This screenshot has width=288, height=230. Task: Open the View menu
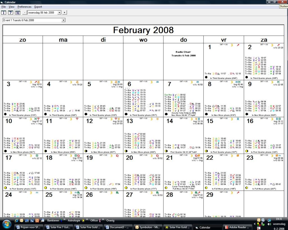pos(12,7)
